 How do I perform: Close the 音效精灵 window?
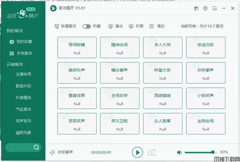point(233,8)
